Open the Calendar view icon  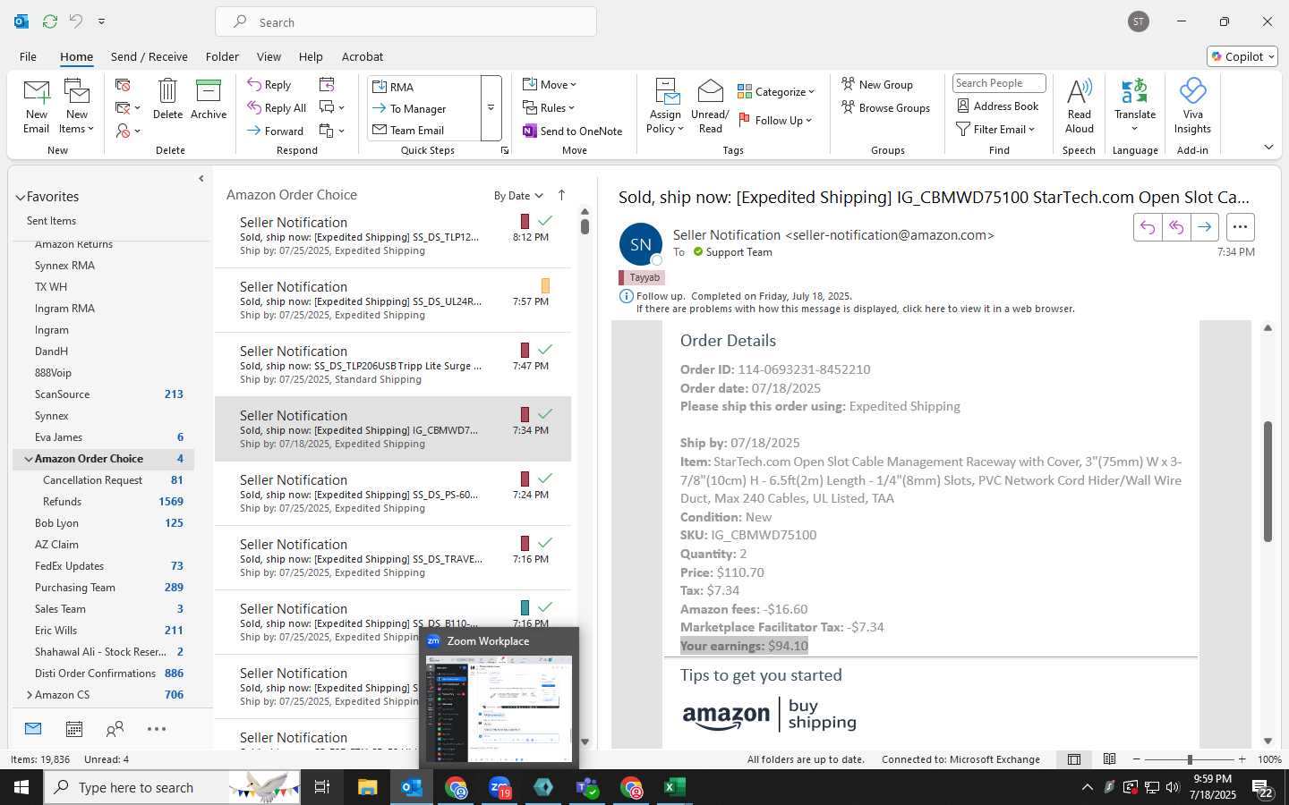(74, 729)
